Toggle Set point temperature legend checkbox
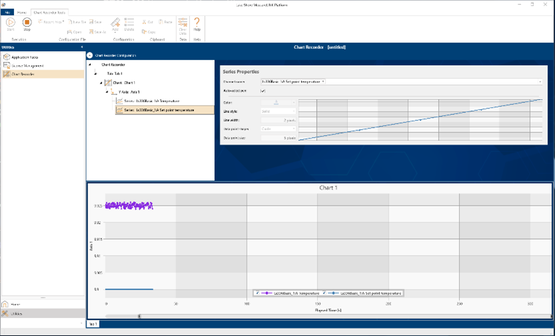555x336 pixels. (x=325, y=293)
